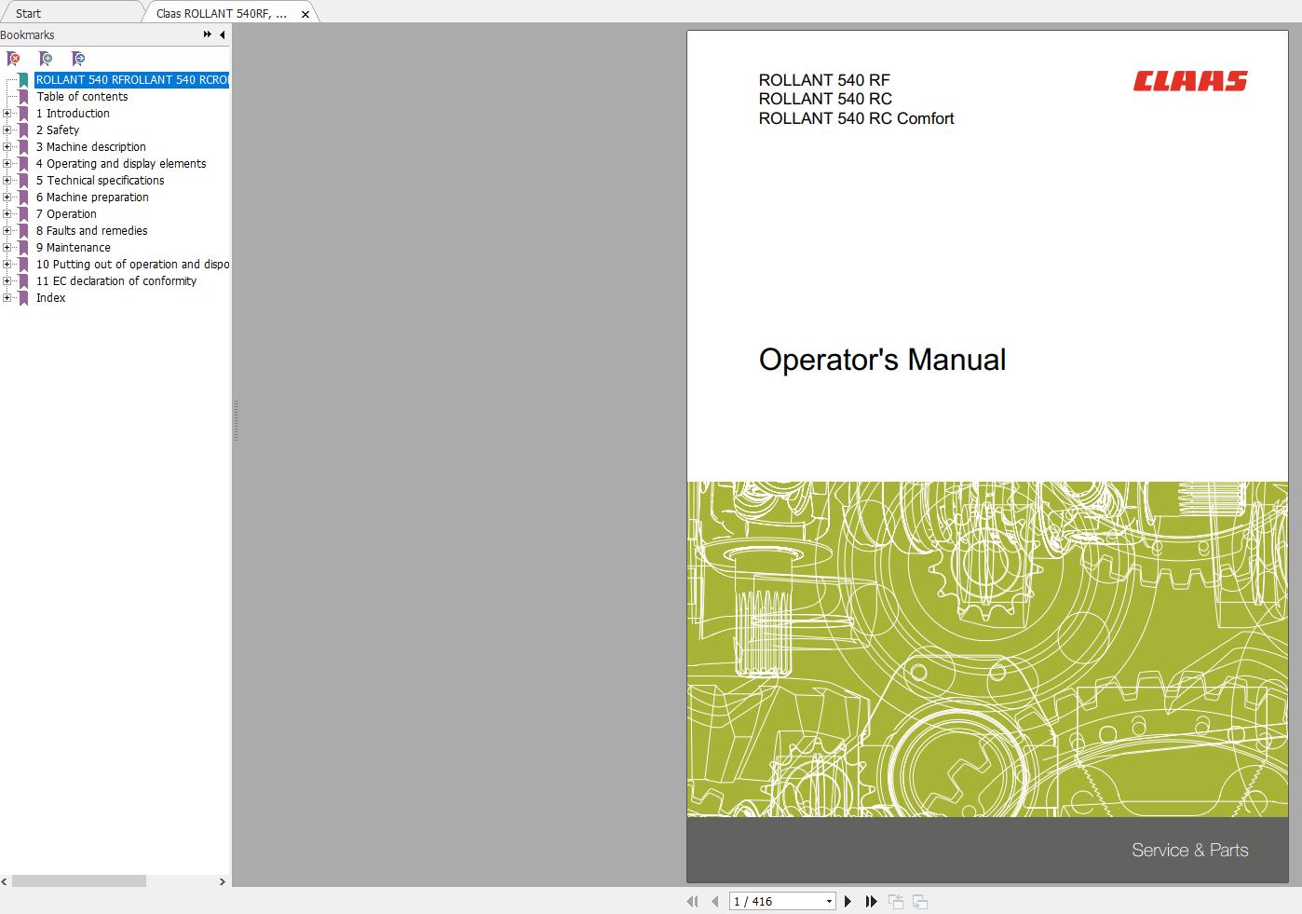Expand the 2 Safety chapter
This screenshot has height=914, width=1302.
7,130
